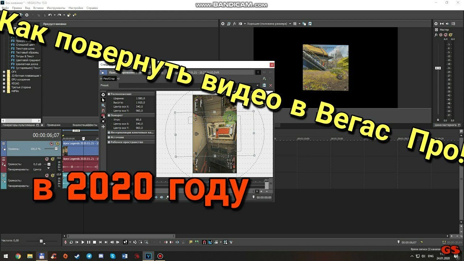
Task: Expand the HitFilm folder in tree
Action: click(4, 91)
